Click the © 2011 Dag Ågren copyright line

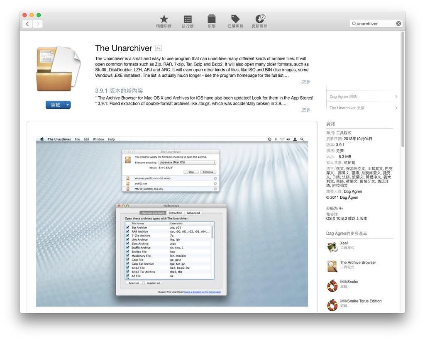click(x=342, y=197)
